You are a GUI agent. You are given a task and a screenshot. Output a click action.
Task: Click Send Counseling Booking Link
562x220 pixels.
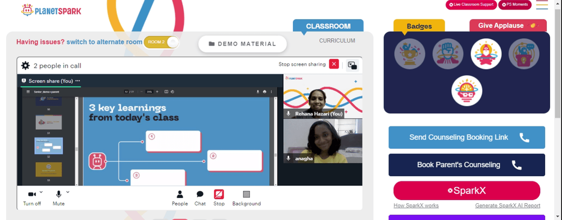466,137
